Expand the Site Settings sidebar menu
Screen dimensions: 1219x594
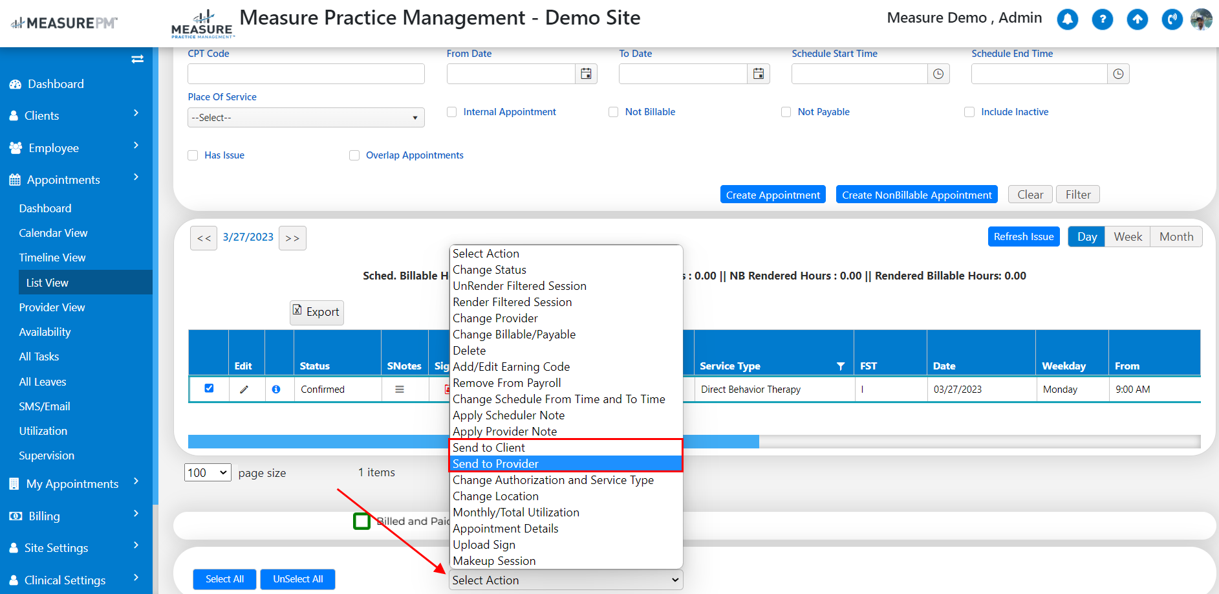coord(136,545)
